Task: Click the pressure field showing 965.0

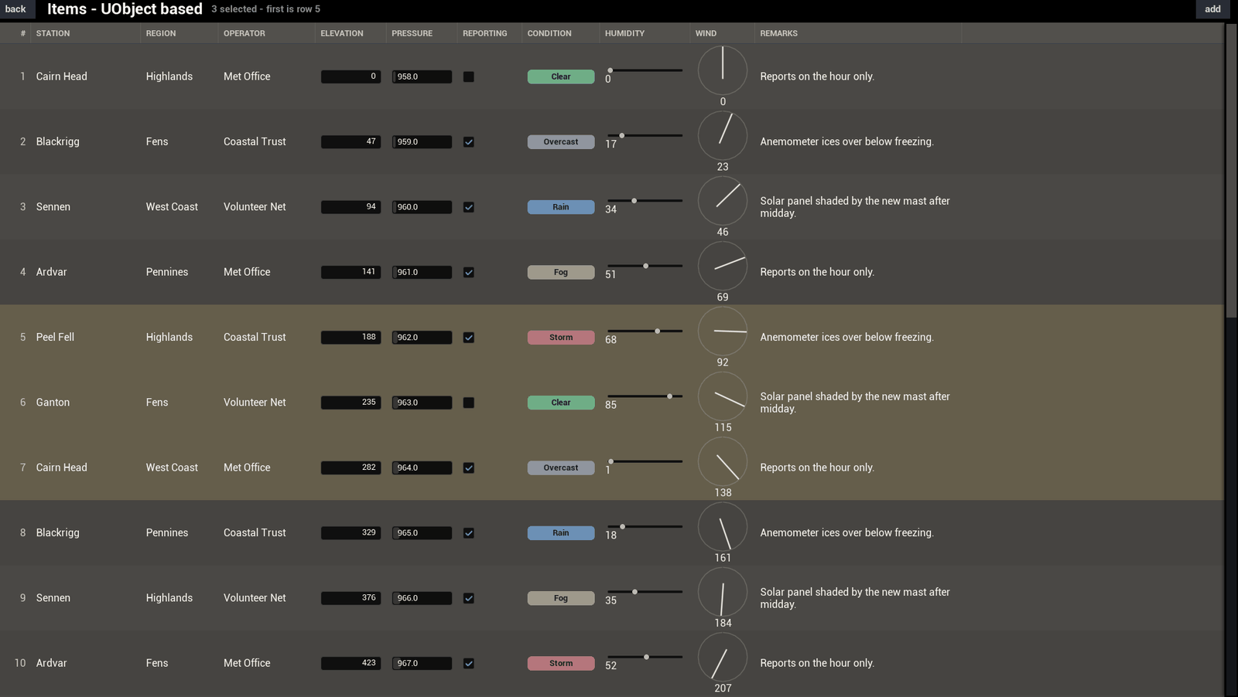Action: click(422, 533)
